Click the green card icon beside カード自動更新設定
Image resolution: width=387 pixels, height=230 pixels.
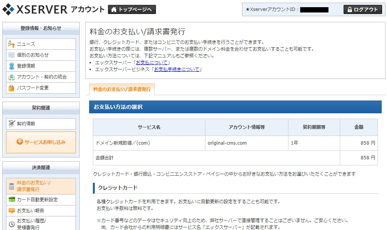(x=12, y=199)
